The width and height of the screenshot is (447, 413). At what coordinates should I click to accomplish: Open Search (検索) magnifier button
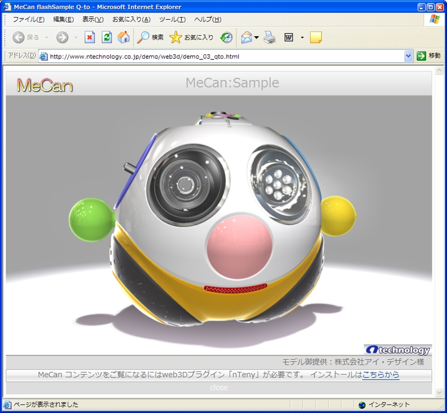click(150, 37)
